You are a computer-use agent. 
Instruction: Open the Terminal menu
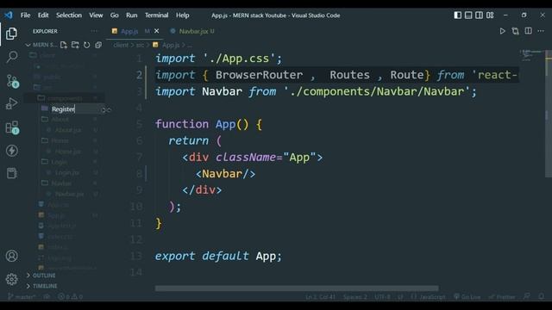click(156, 15)
